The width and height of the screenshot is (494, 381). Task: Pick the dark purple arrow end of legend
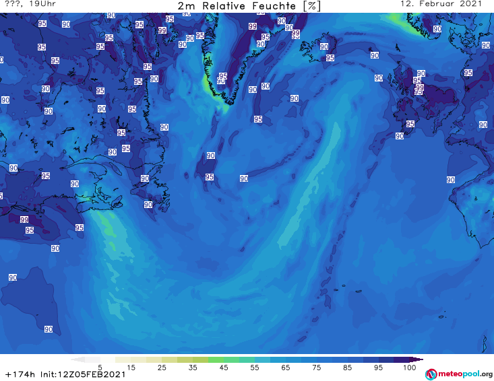416,359
